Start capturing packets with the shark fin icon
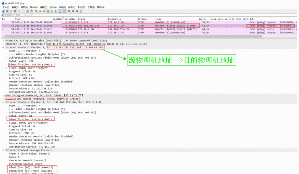Image resolution: width=299 pixels, height=174 pixels. click(3, 11)
